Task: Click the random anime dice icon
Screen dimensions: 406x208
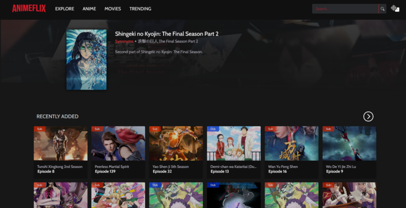Action: tap(395, 9)
